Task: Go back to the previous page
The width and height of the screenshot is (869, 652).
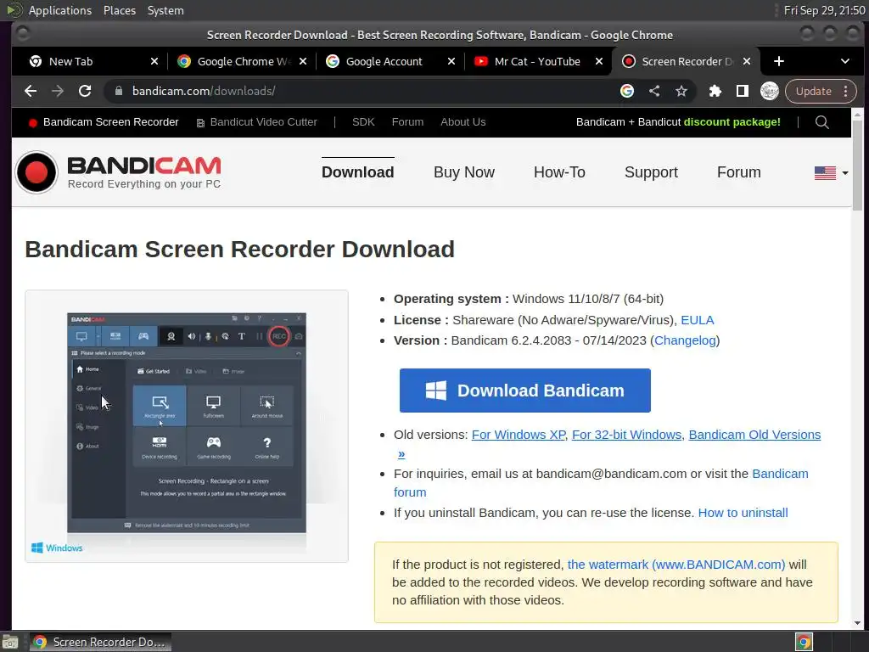Action: 31,91
